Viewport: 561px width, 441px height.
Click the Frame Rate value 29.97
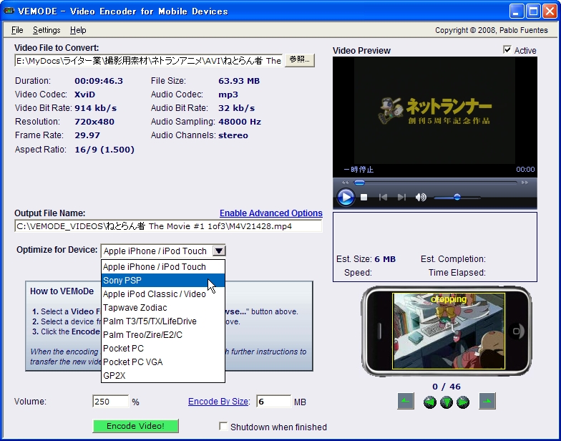point(87,135)
